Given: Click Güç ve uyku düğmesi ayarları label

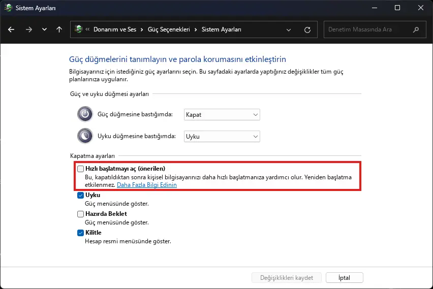Looking at the screenshot, I should coord(109,94).
